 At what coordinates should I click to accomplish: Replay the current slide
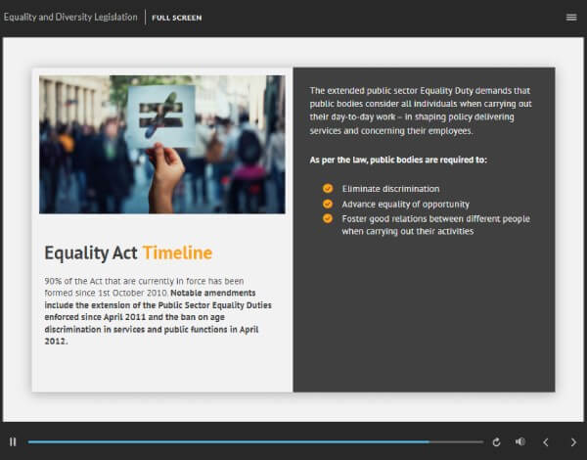(496, 442)
